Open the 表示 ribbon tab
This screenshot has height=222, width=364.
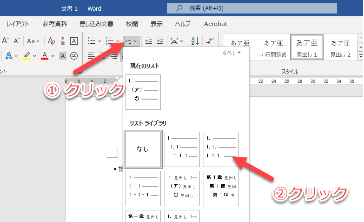tap(157, 24)
